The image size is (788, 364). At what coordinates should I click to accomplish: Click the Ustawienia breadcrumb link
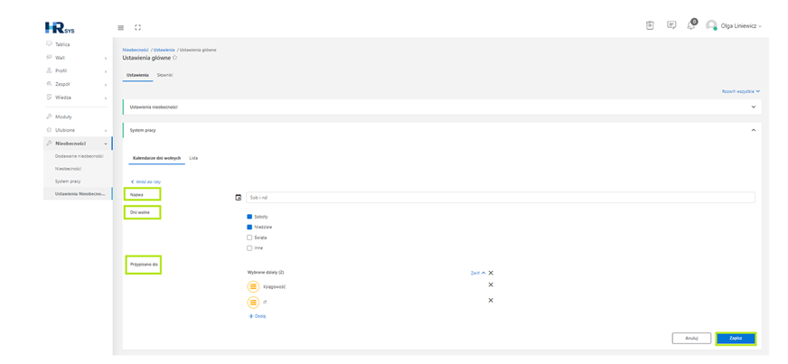coord(164,51)
